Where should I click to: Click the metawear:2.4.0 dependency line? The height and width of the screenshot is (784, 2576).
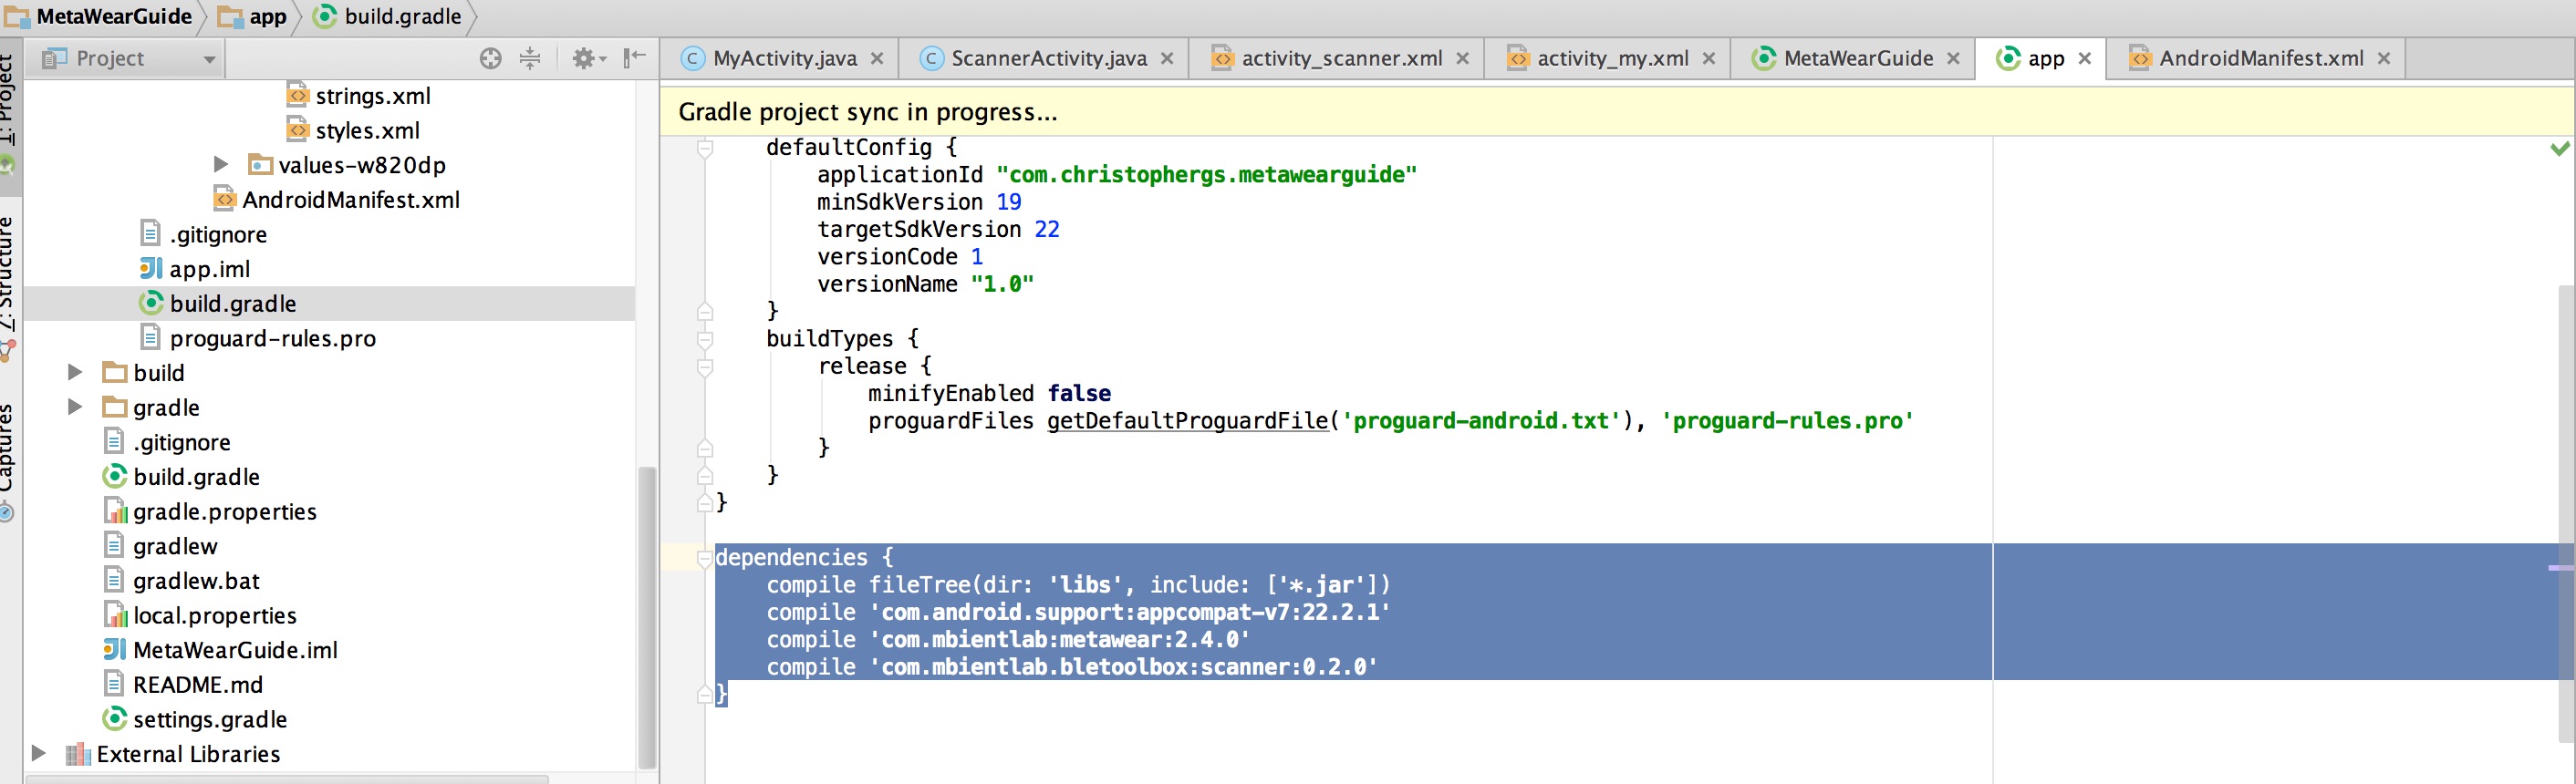coord(1008,640)
